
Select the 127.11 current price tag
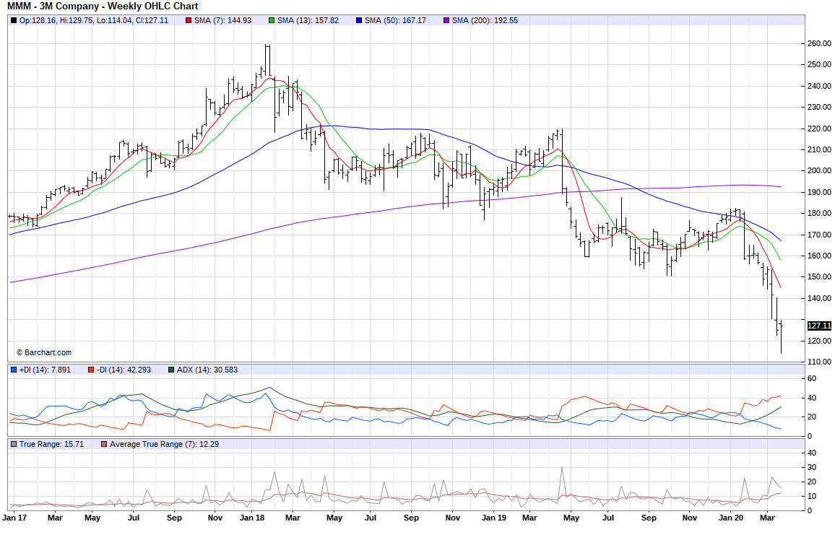(x=819, y=326)
